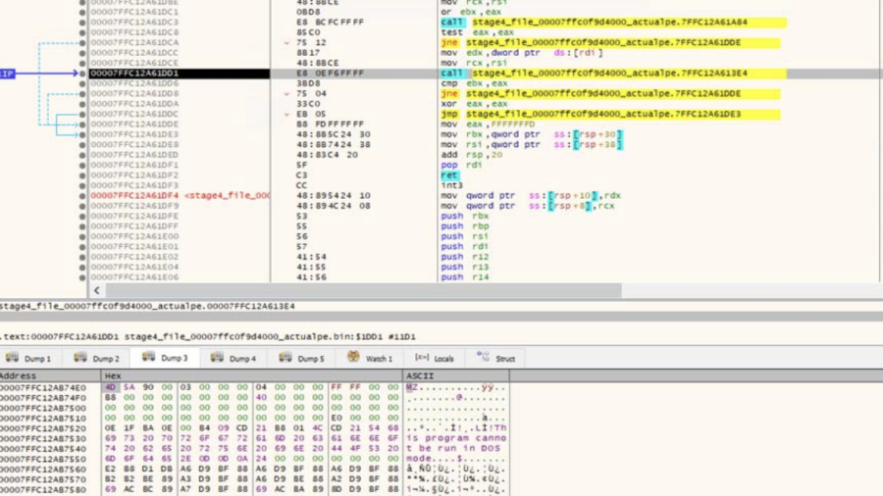Toggle breakpoint dot at address 00007FFC12A61DD8
The height and width of the screenshot is (496, 883).
82,94
